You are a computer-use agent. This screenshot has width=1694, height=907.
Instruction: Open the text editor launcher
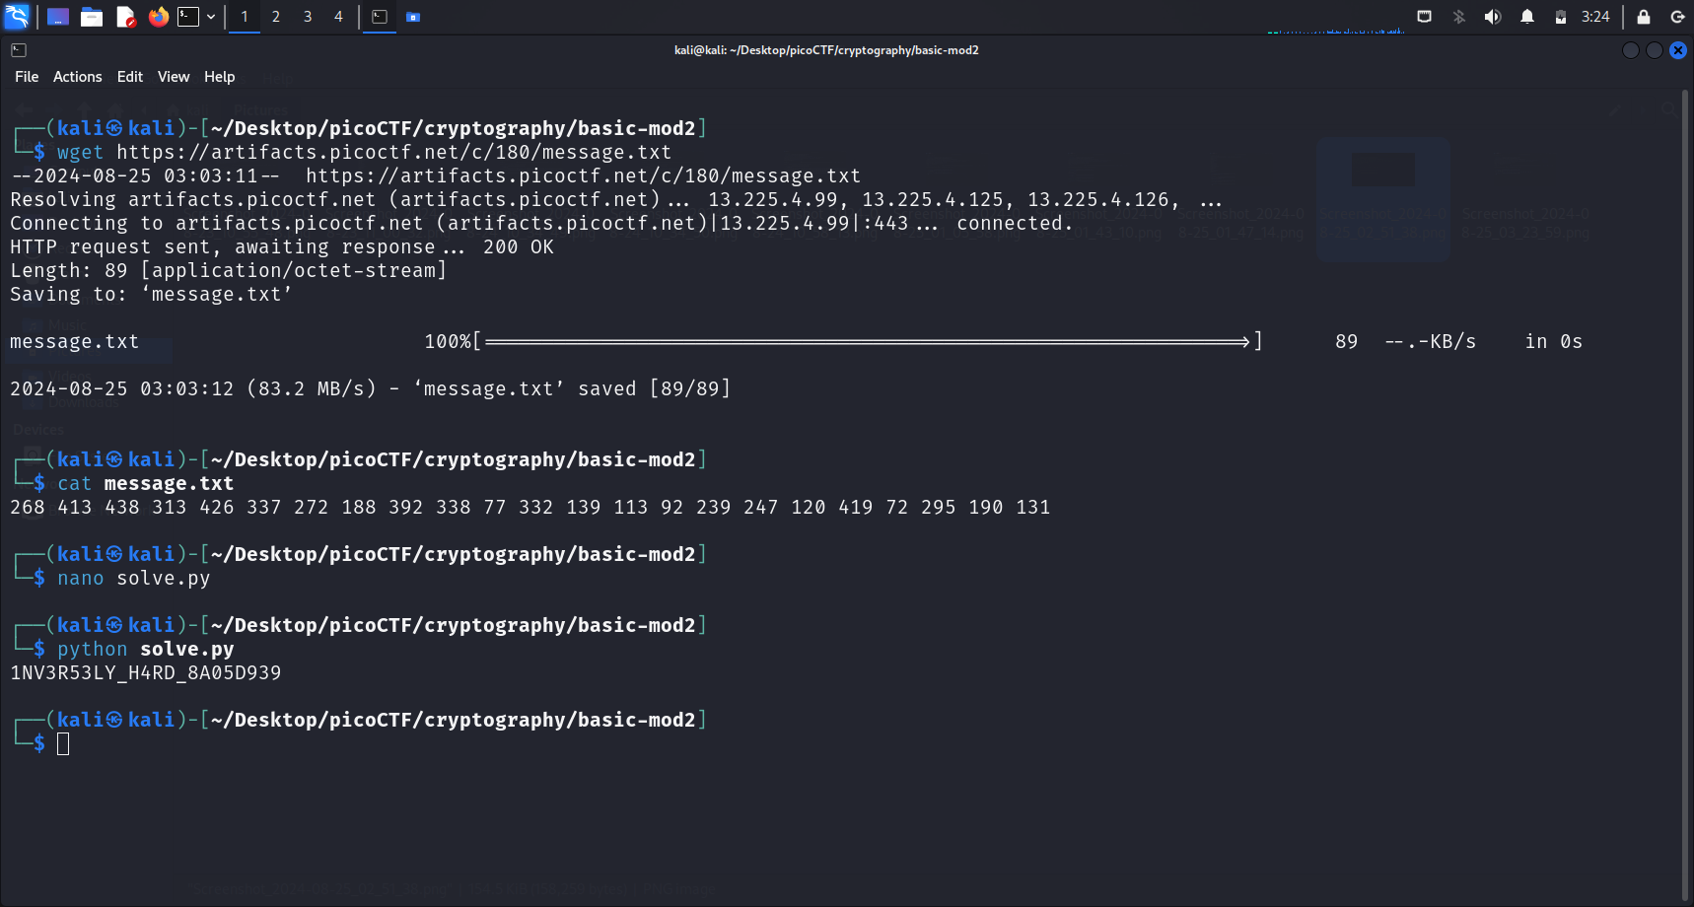coord(125,17)
